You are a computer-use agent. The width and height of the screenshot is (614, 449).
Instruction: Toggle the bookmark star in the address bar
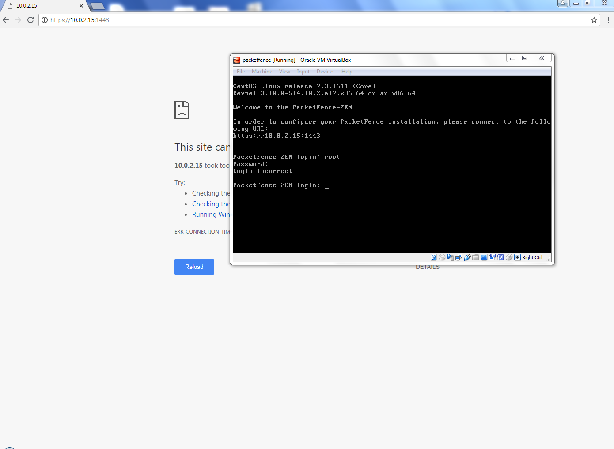click(594, 20)
